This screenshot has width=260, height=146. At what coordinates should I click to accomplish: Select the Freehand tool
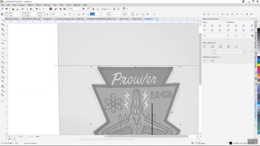click(x=2, y=39)
